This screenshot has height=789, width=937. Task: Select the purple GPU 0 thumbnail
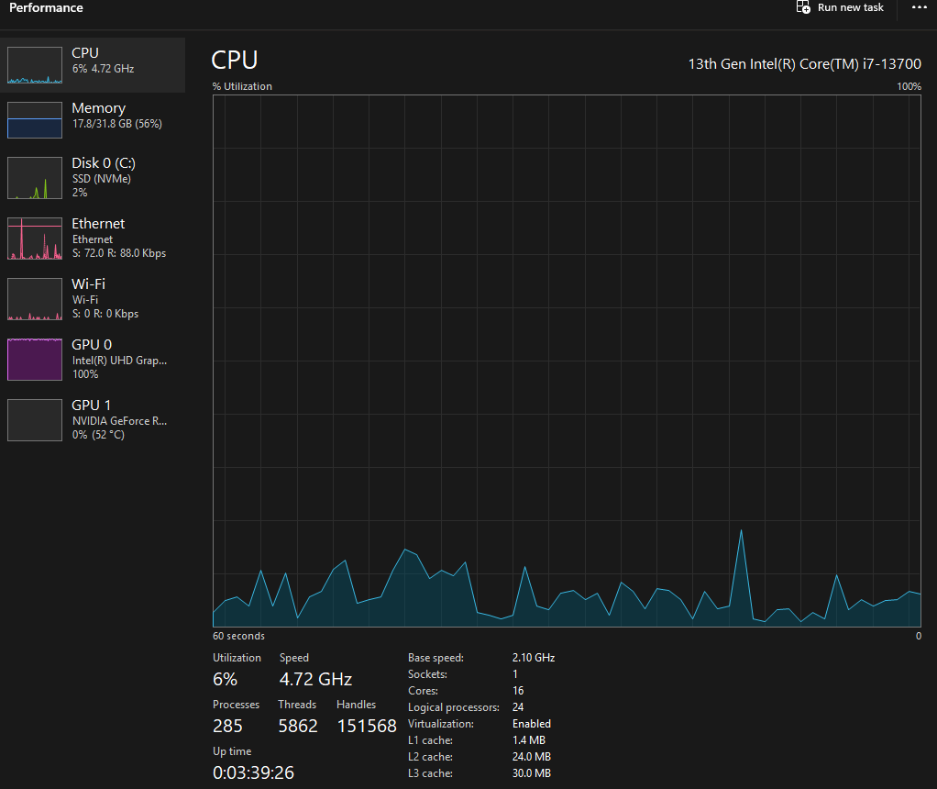[35, 360]
